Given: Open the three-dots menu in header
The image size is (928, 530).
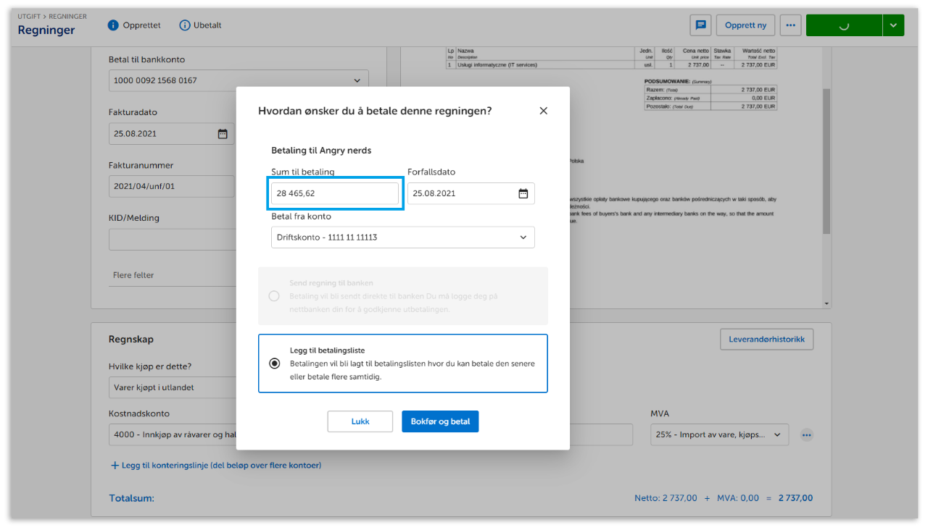Looking at the screenshot, I should coord(790,25).
